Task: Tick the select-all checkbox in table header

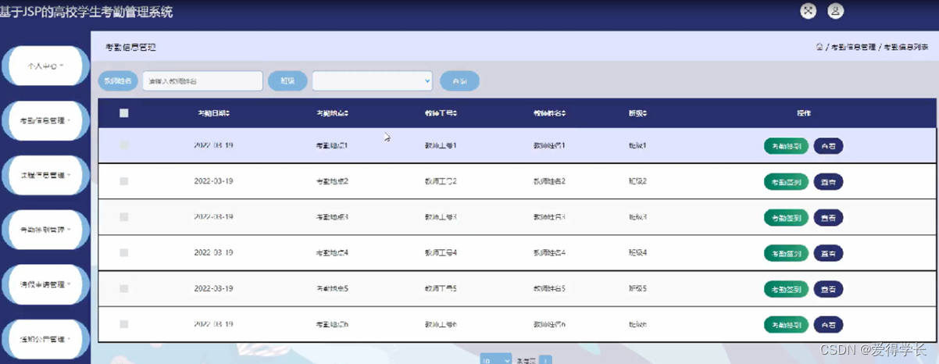Action: (123, 113)
